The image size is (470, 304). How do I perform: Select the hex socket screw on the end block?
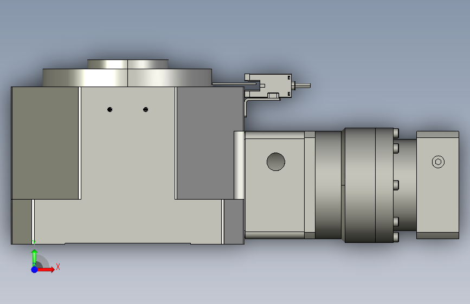pos(438,162)
